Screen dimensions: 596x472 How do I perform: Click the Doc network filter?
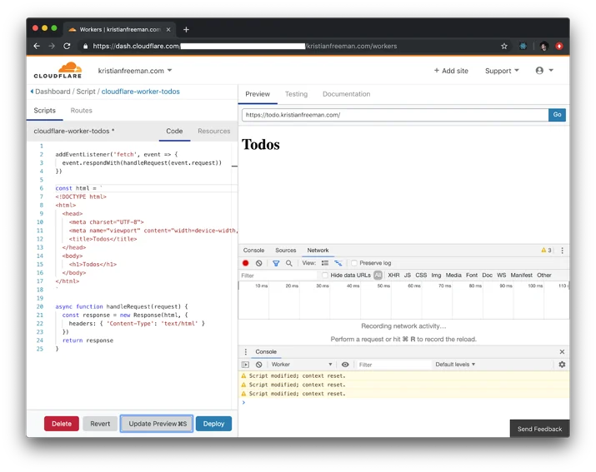click(x=487, y=276)
